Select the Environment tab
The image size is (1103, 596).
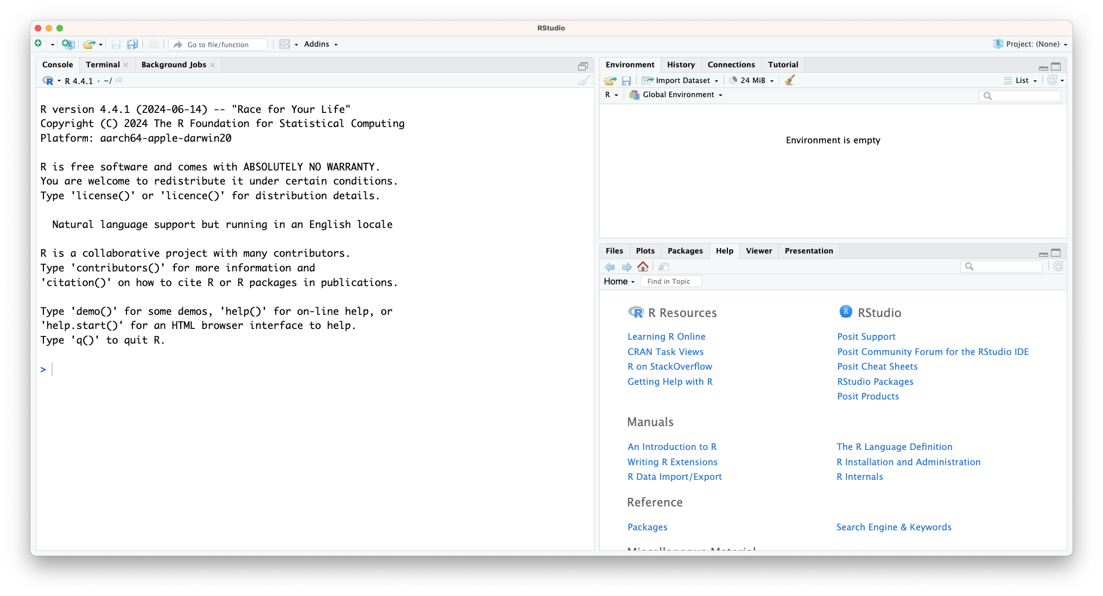coord(630,65)
